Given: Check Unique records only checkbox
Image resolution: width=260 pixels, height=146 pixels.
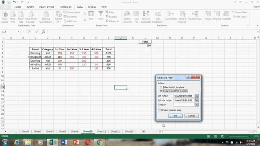Looking at the screenshot, I should 159,110.
